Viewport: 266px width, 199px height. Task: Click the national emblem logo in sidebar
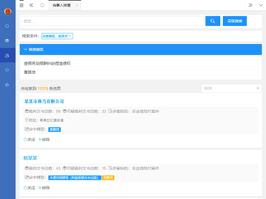click(x=7, y=12)
